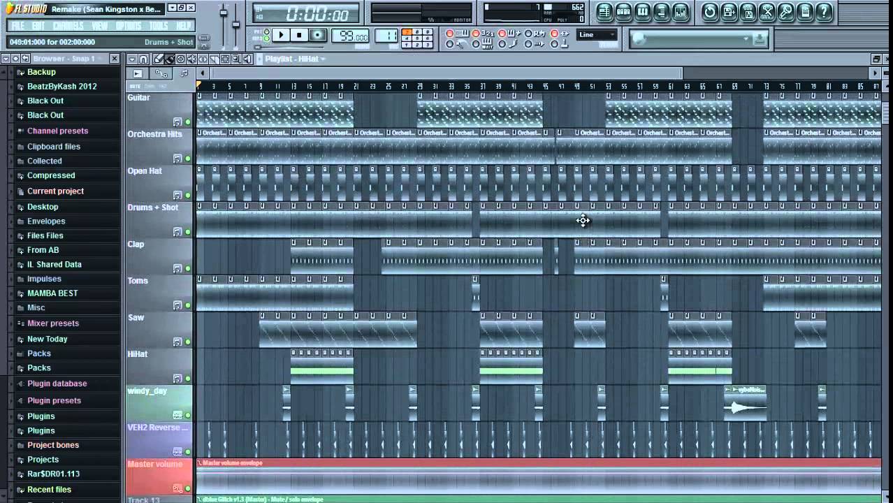This screenshot has height=503, width=893.
Task: Open the BeatzByKash 2012 folder
Action: pos(61,86)
